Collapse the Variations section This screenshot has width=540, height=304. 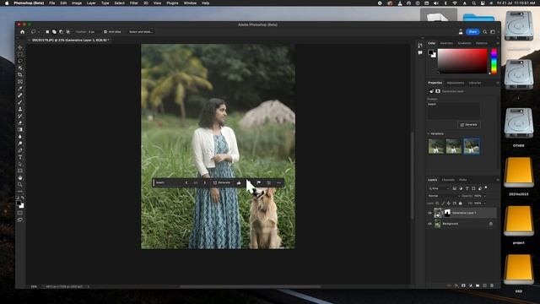pyautogui.click(x=429, y=133)
